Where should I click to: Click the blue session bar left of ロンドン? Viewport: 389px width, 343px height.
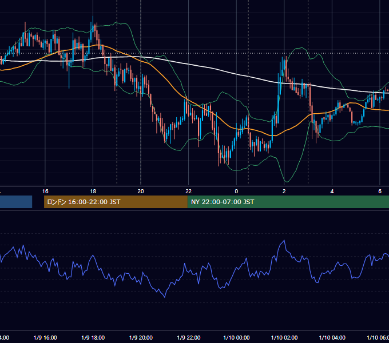click(x=16, y=202)
